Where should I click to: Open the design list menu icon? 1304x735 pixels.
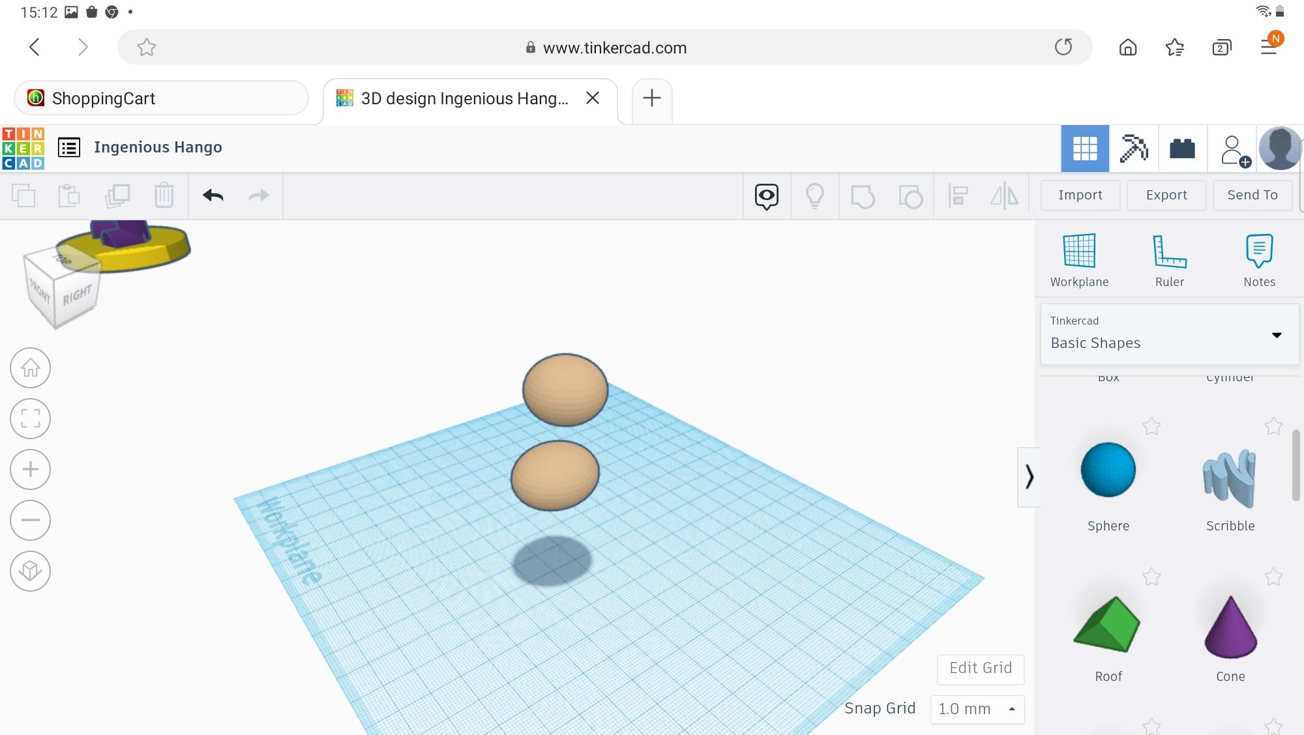[x=69, y=147]
